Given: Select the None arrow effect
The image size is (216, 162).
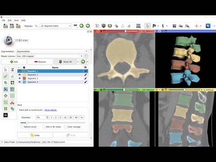Looking at the screenshot, I should 5,70.
